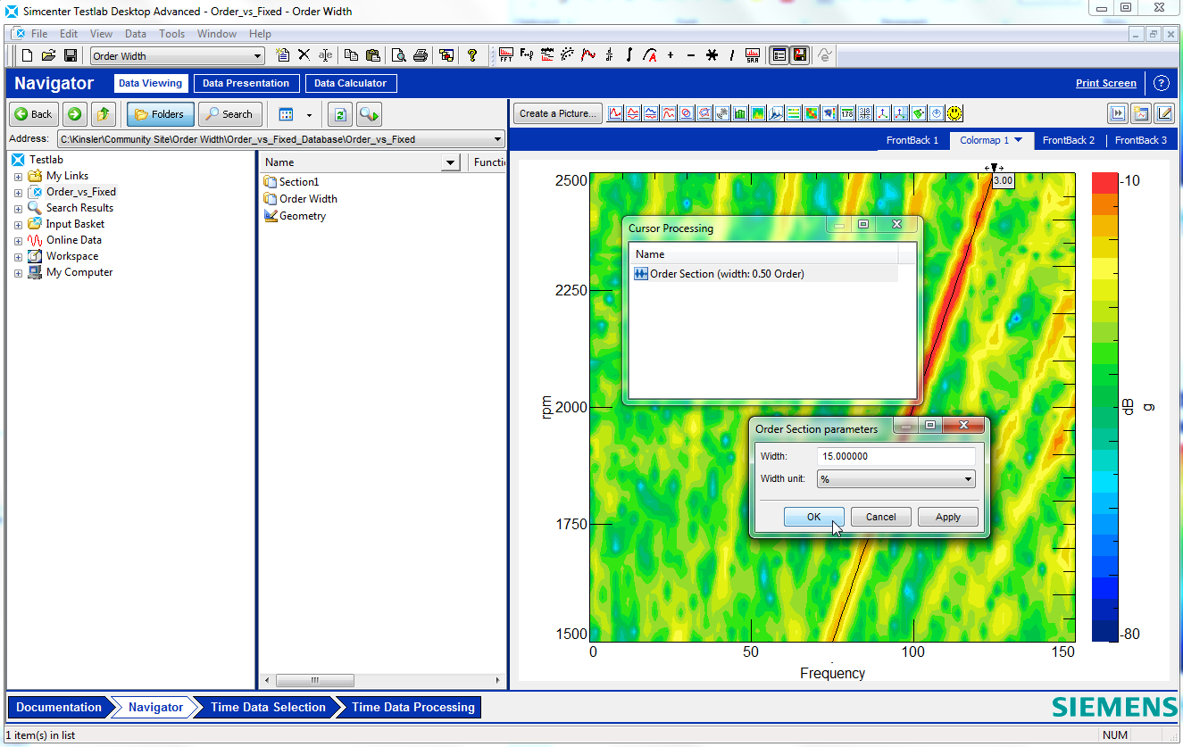Click the Print Screen link
This screenshot has height=747, width=1183.
point(1106,83)
